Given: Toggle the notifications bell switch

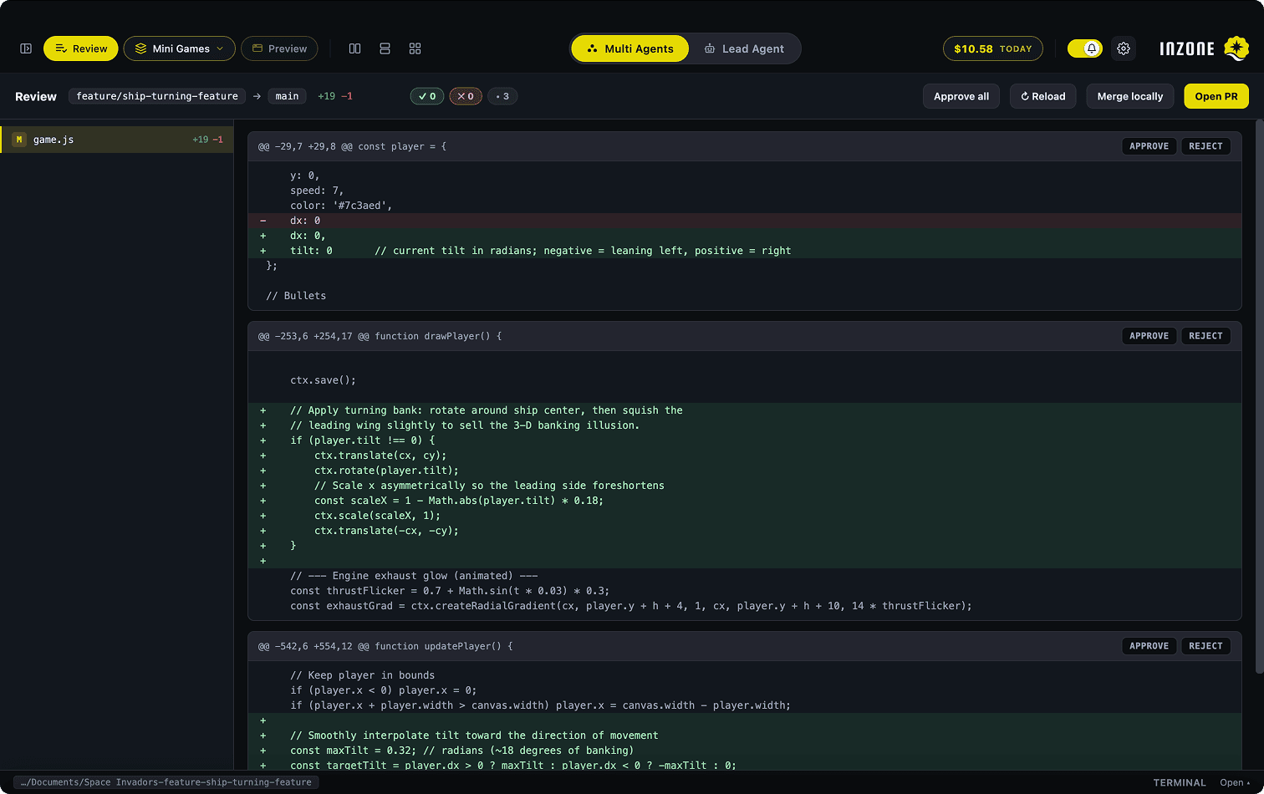Looking at the screenshot, I should tap(1084, 48).
